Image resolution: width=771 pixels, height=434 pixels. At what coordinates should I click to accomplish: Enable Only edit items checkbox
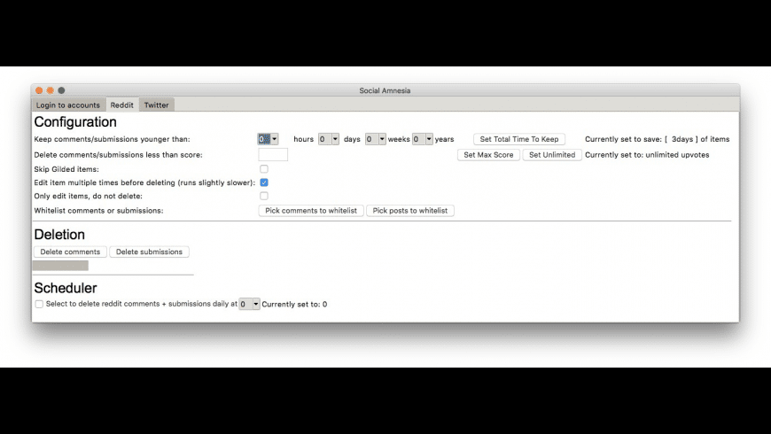click(264, 196)
